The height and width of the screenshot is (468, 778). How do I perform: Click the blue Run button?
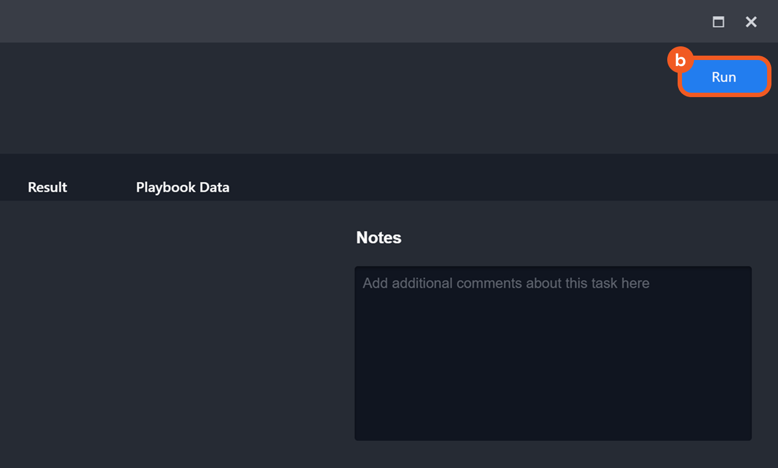pyautogui.click(x=723, y=77)
